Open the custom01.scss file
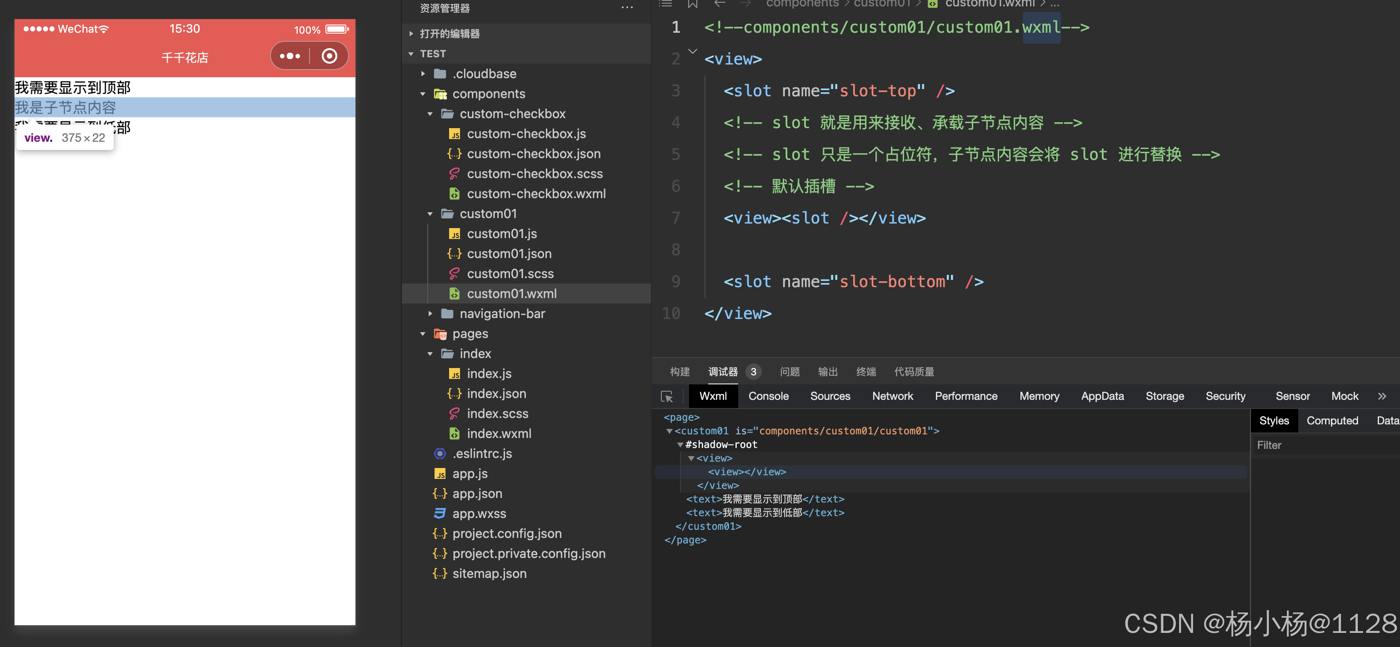Viewport: 1400px width, 647px height. coord(510,274)
